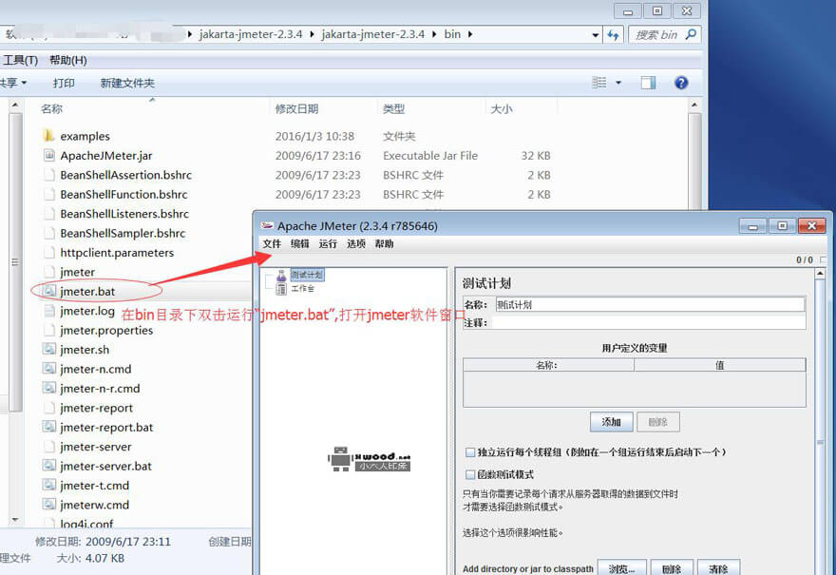Image resolution: width=836 pixels, height=575 pixels.
Task: Click the Explorer help question mark icon
Action: tap(681, 83)
